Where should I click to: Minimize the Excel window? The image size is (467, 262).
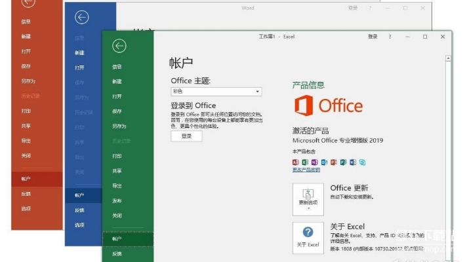407,37
